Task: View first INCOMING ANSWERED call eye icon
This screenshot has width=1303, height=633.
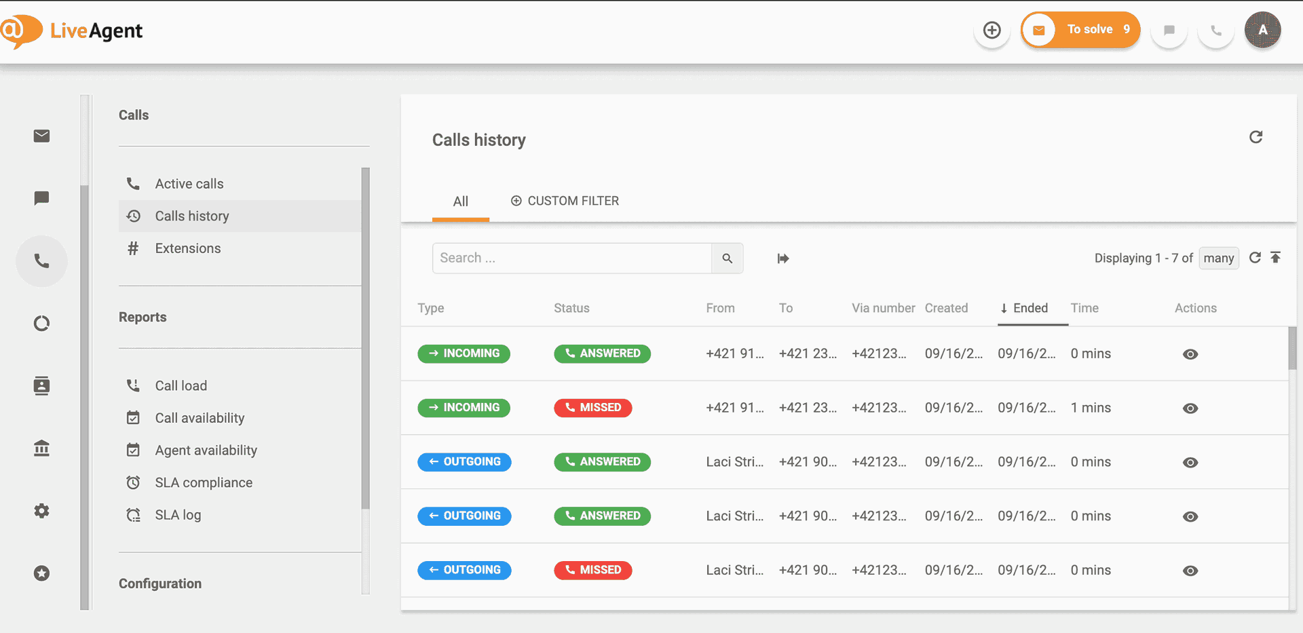Action: click(1190, 354)
